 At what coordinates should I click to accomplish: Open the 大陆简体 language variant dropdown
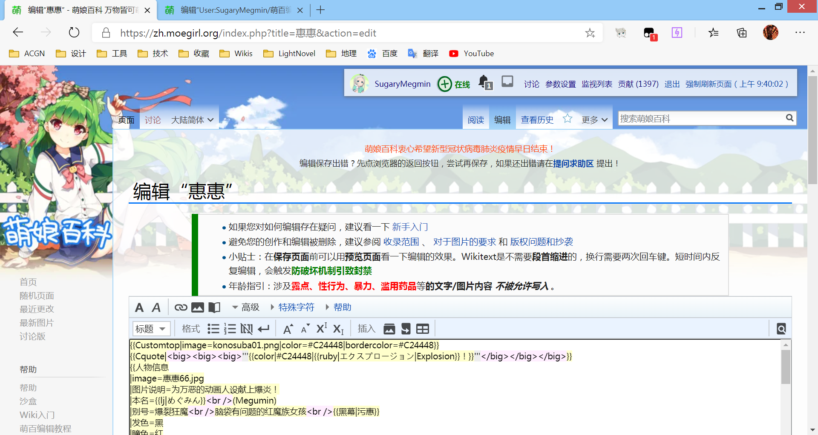coord(192,120)
